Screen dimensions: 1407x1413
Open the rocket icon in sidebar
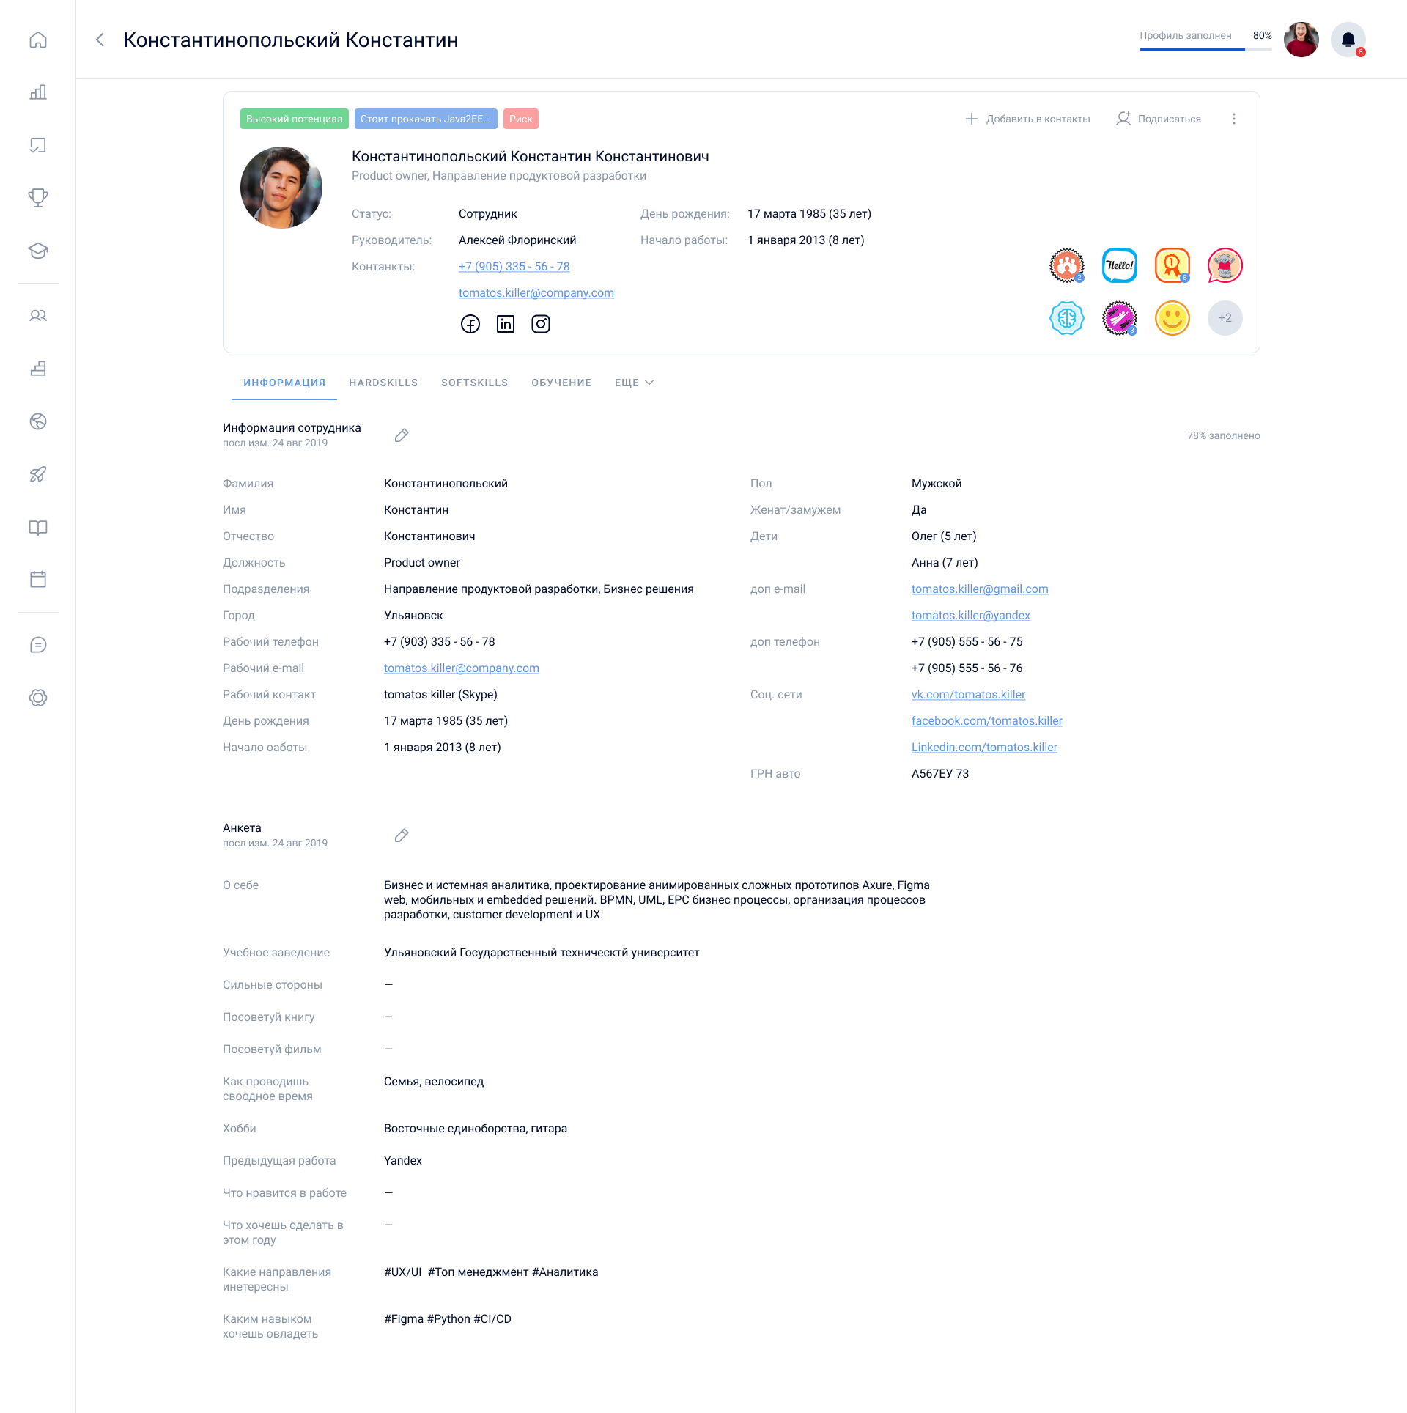point(38,474)
